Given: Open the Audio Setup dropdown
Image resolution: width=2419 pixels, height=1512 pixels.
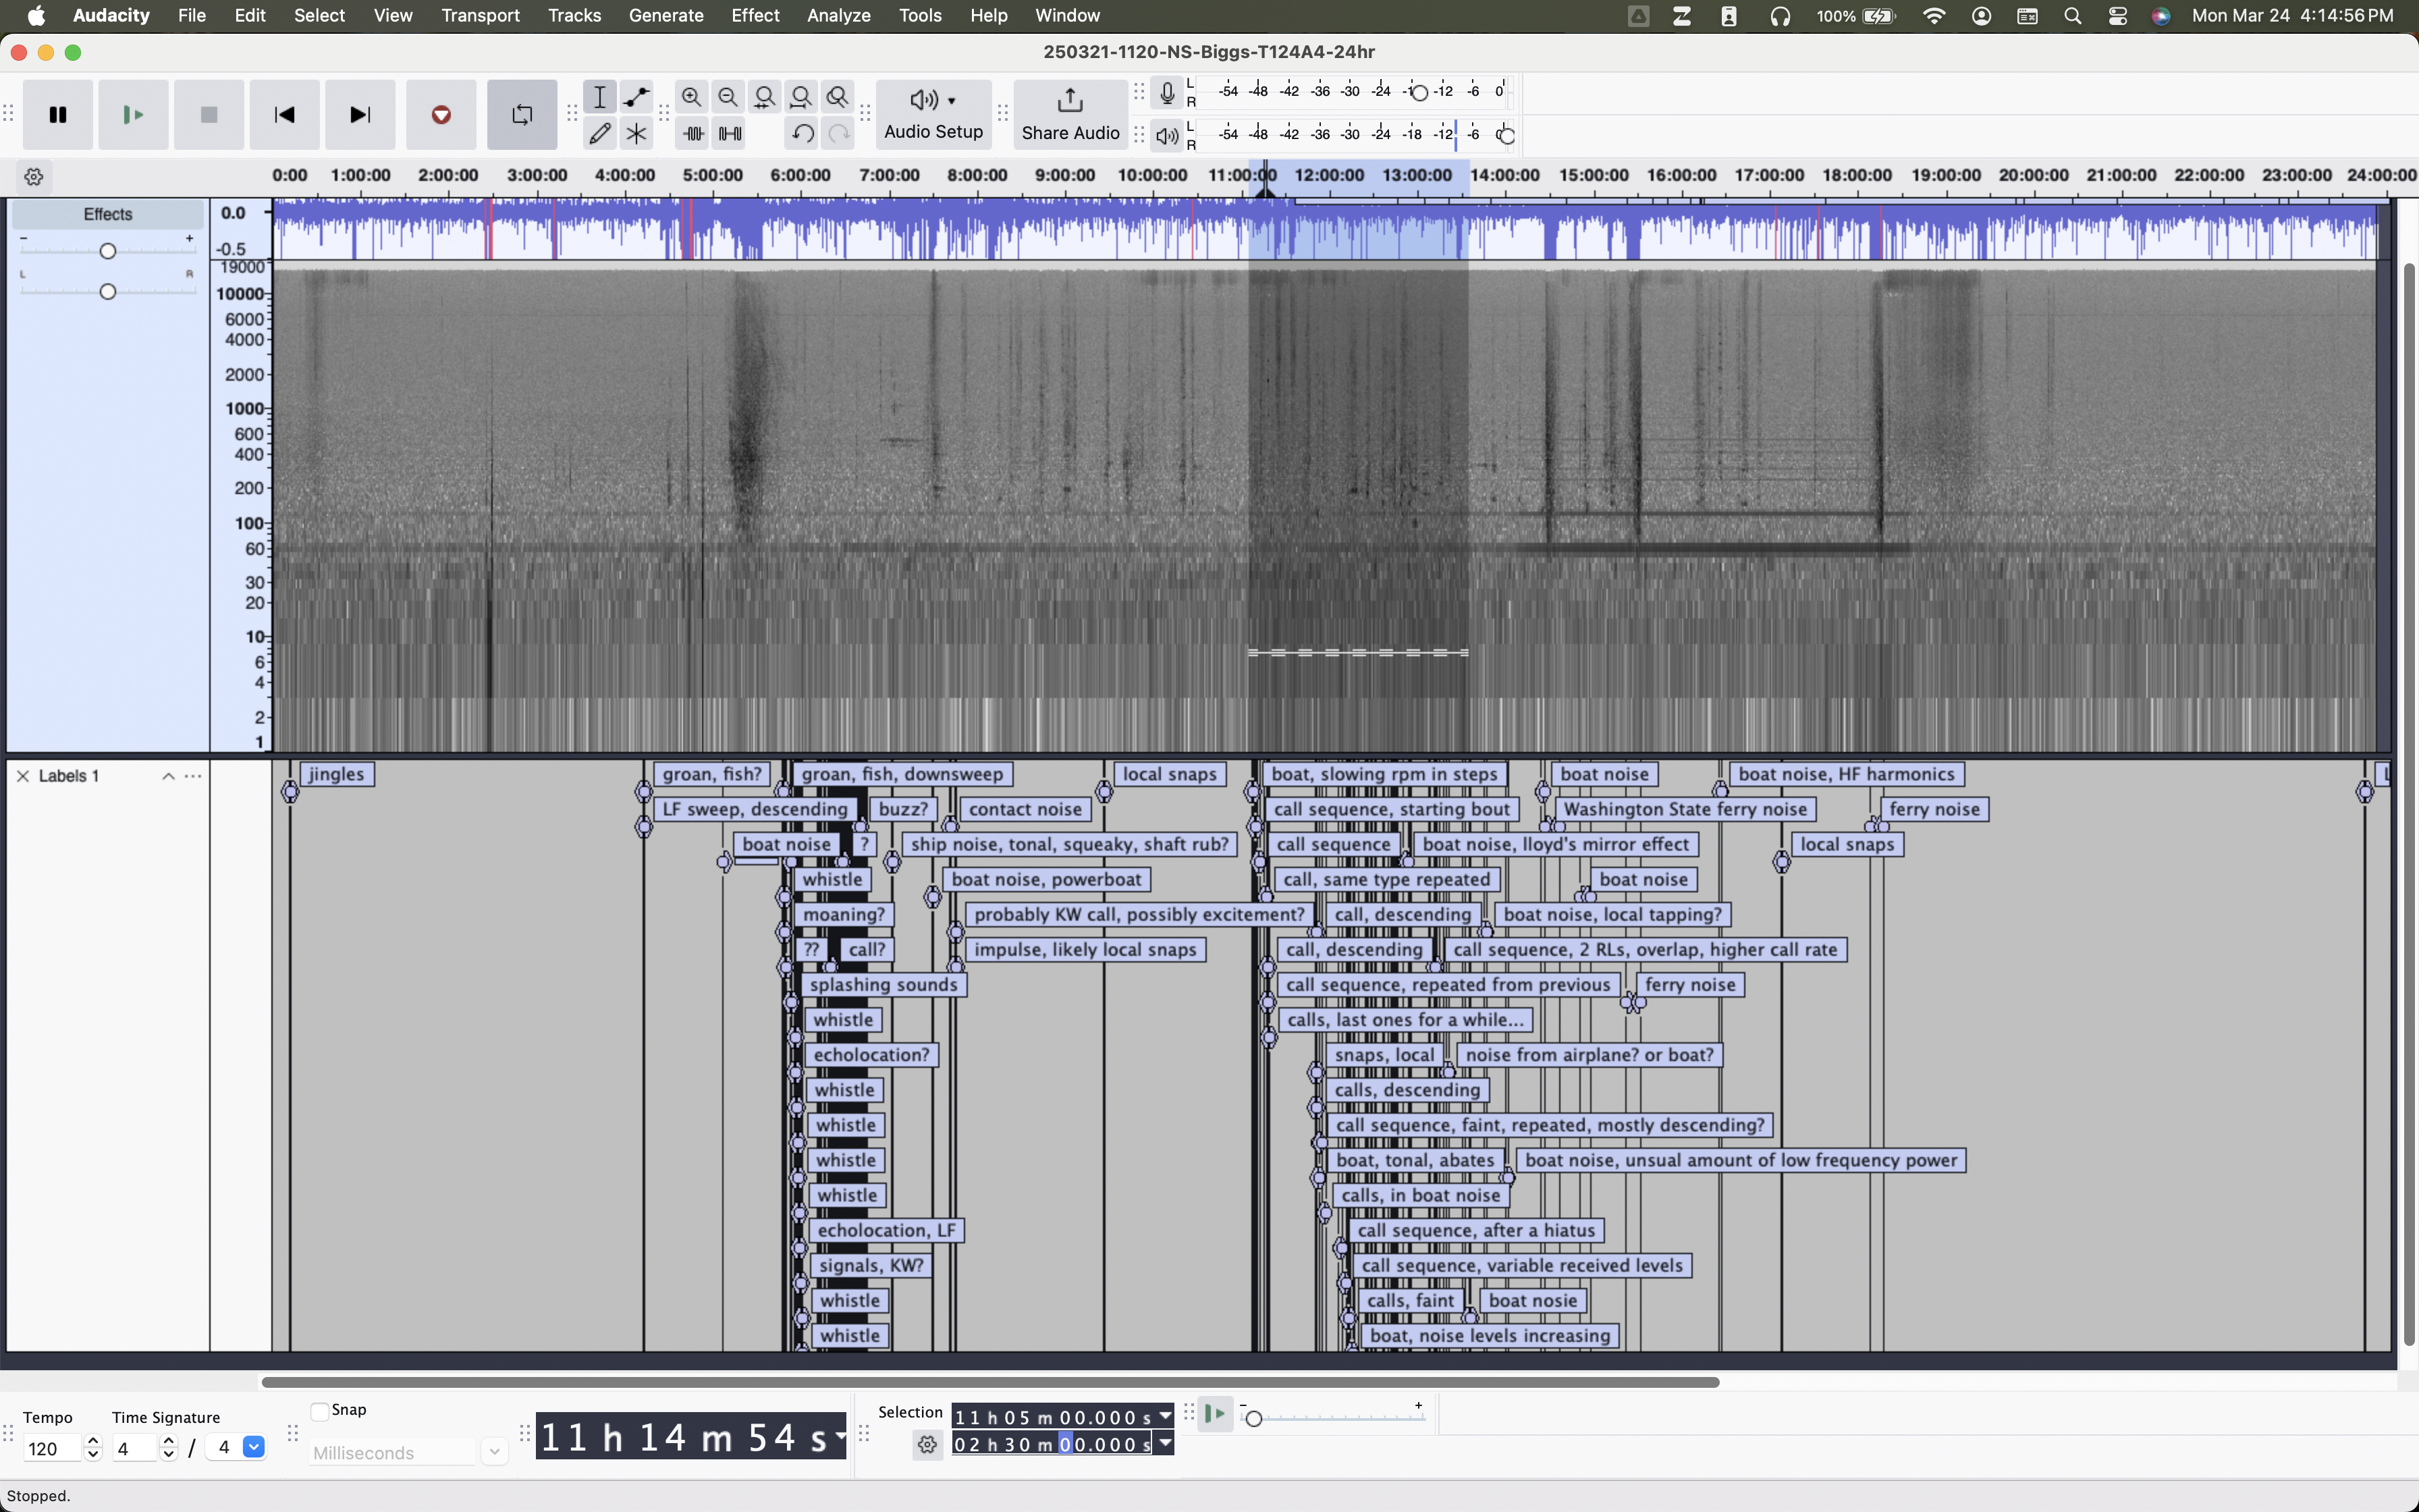Looking at the screenshot, I should (933, 113).
